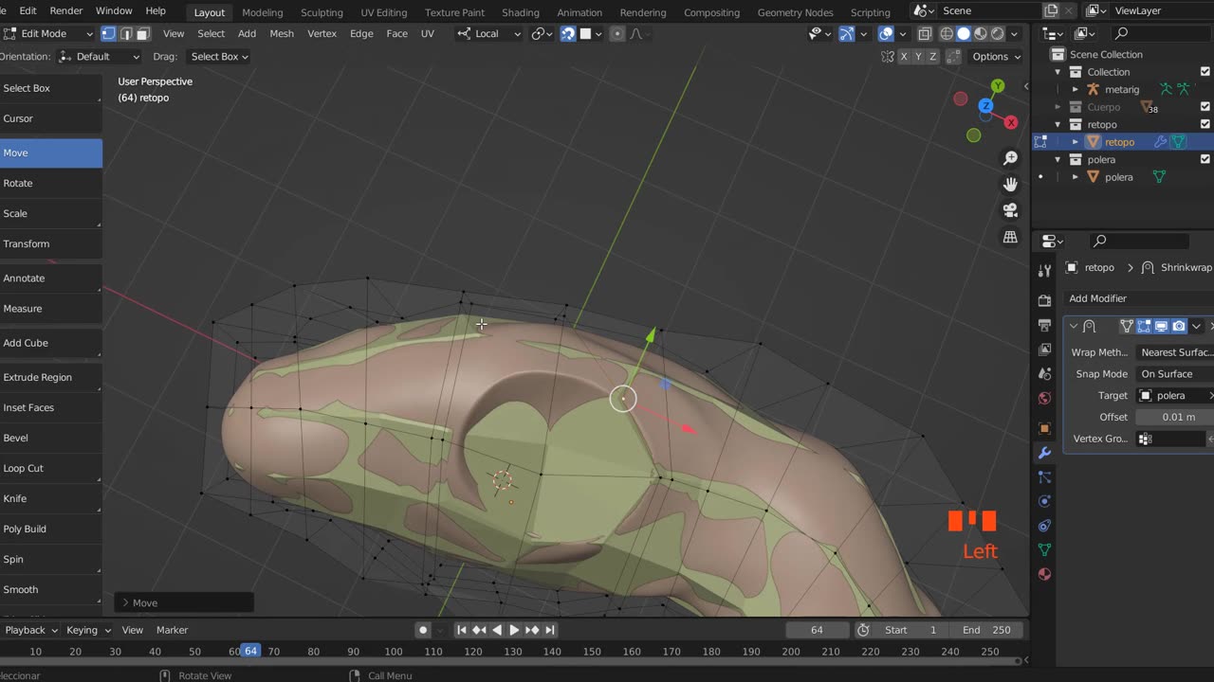This screenshot has height=682, width=1214.
Task: Toggle Shrinkwrap viewport display
Action: pos(1161,326)
